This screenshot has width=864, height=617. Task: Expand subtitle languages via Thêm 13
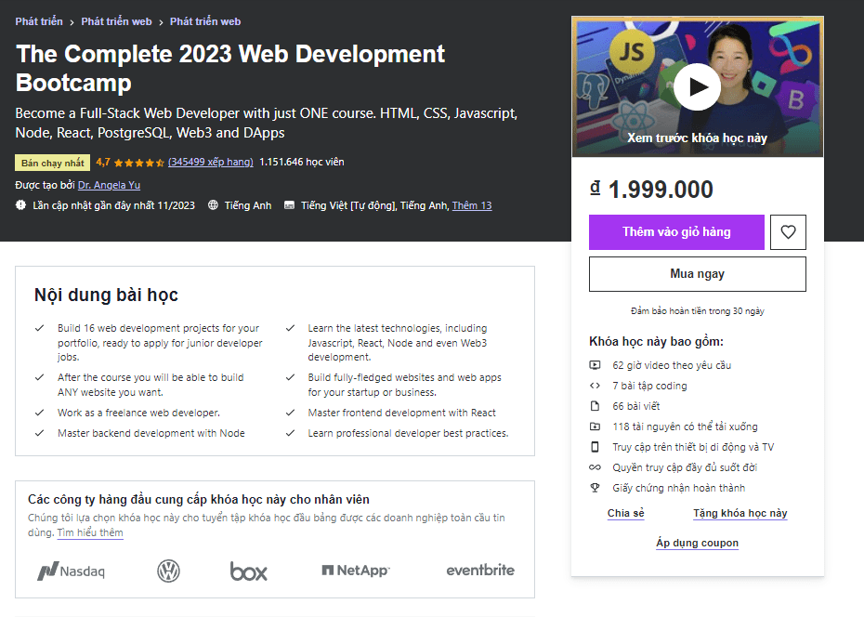(472, 205)
